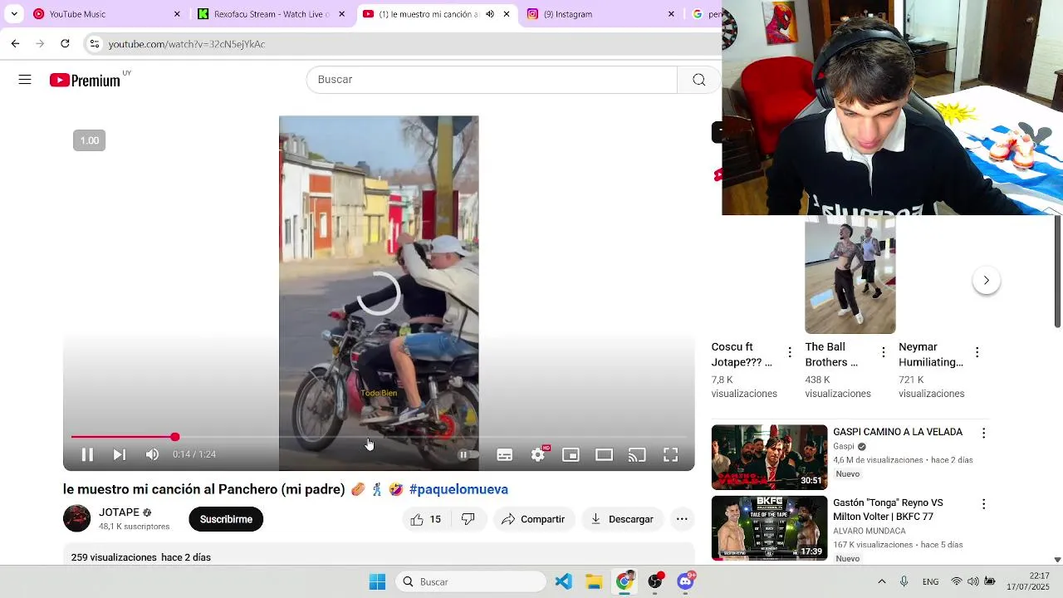Seek on the red video progress bar
The height and width of the screenshot is (598, 1063).
(379, 437)
